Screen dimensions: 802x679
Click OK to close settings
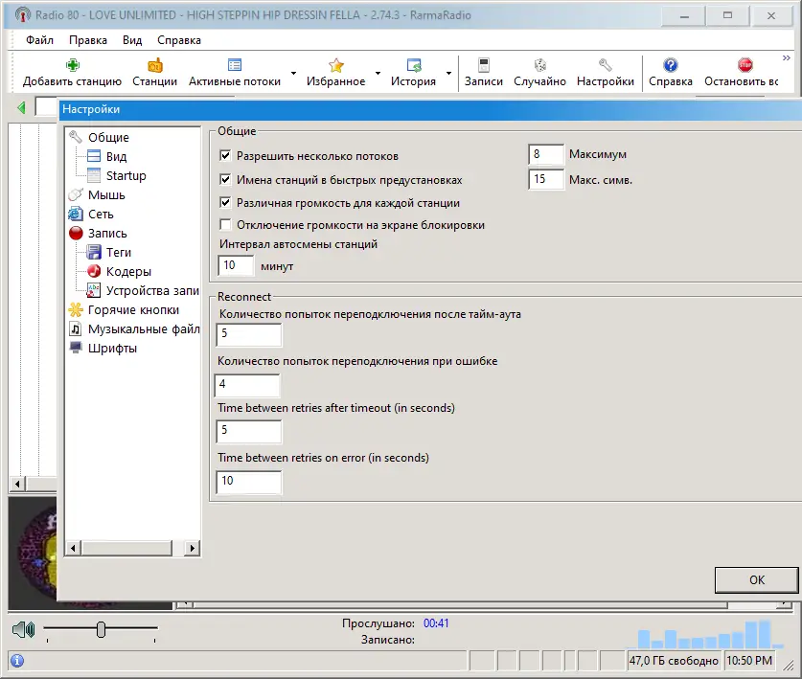pos(756,579)
